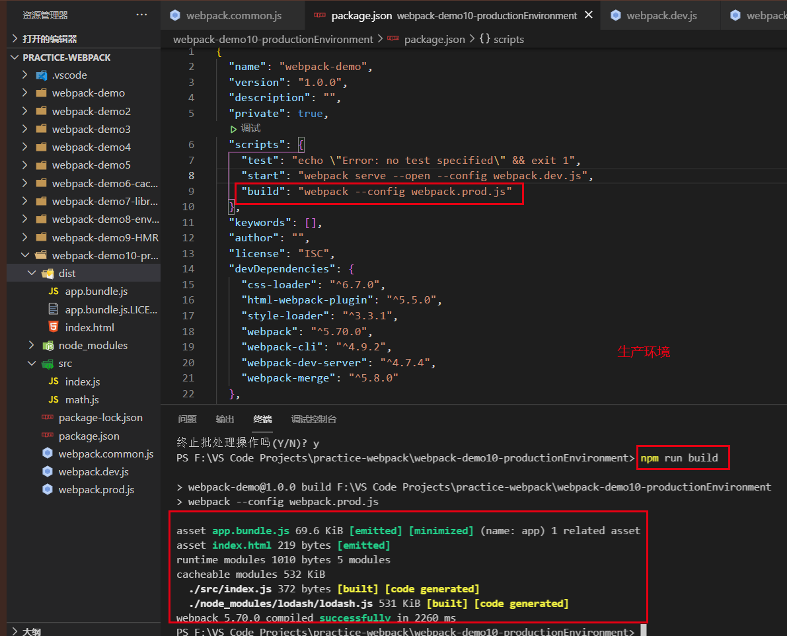The height and width of the screenshot is (636, 787).
Task: Click the 调试 code lens link
Action: pyautogui.click(x=250, y=128)
